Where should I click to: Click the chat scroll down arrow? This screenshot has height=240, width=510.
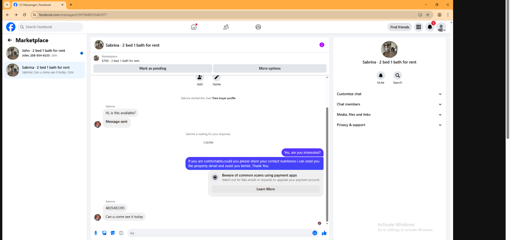click(327, 224)
